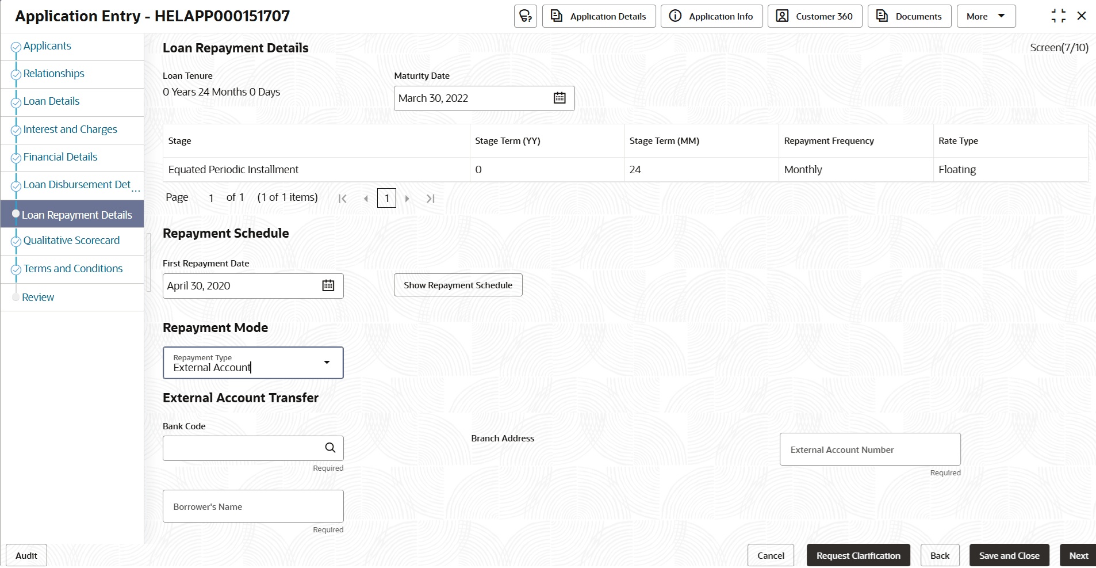The width and height of the screenshot is (1096, 568).
Task: Open the Audit panel
Action: click(x=26, y=555)
